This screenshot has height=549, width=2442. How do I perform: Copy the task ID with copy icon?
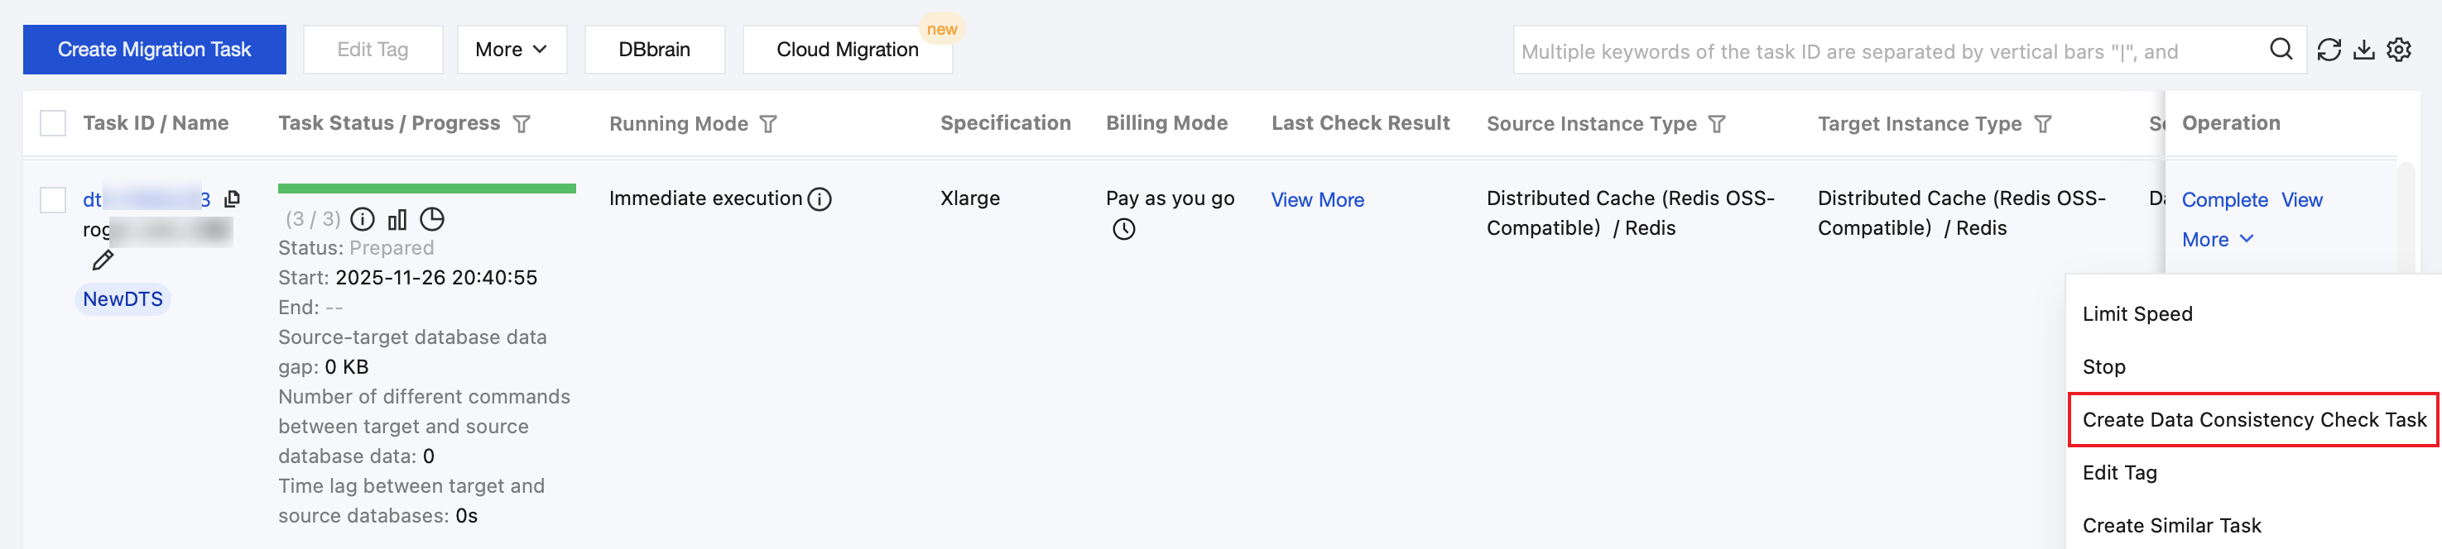(231, 198)
